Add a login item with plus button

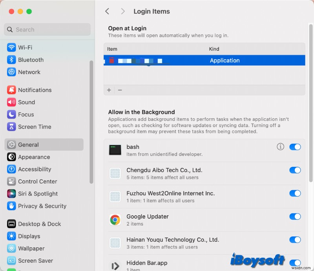coord(109,90)
